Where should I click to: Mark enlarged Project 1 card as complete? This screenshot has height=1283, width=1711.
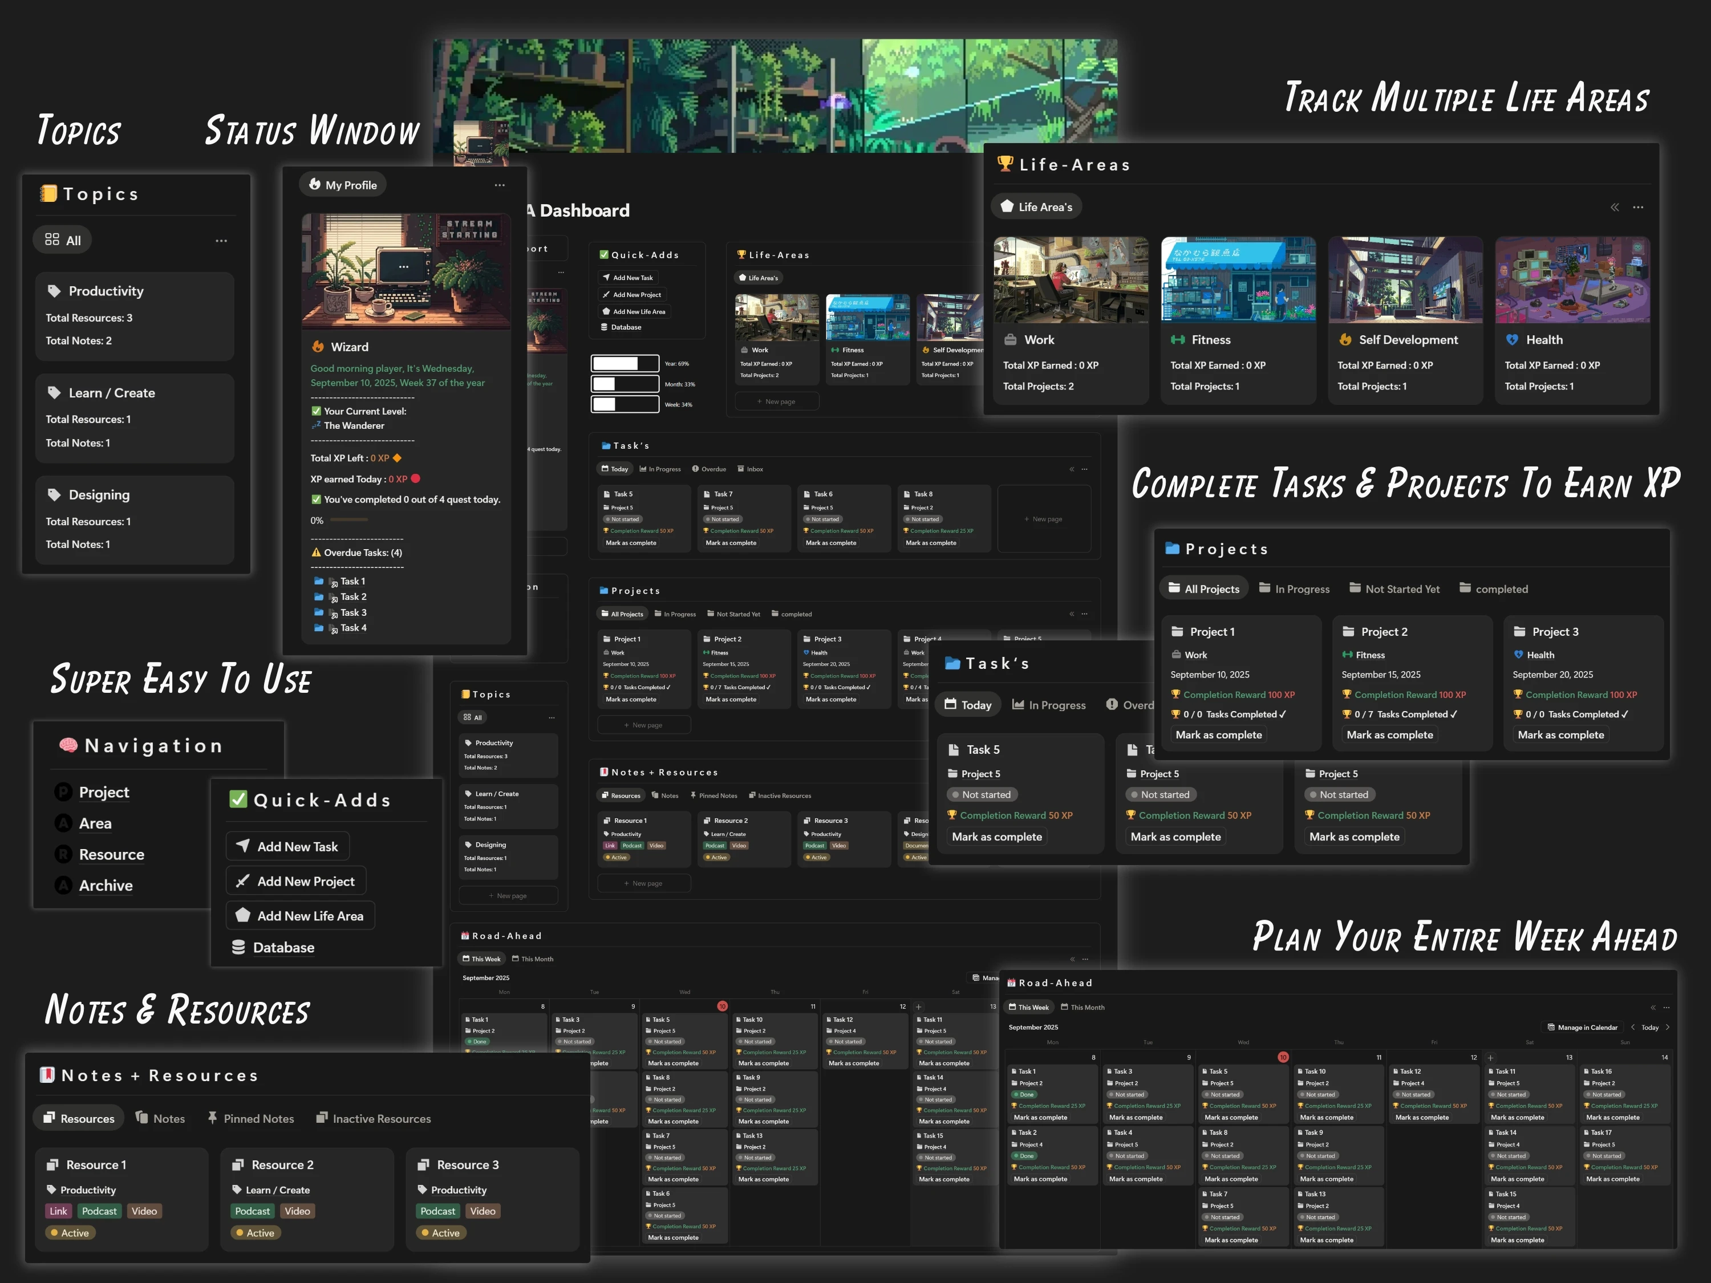point(1219,734)
